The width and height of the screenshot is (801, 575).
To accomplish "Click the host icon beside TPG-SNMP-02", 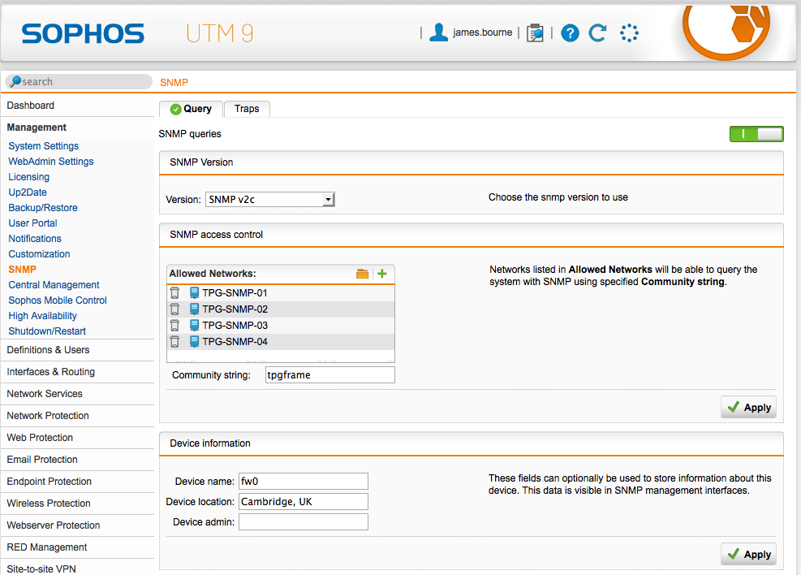I will click(x=194, y=309).
